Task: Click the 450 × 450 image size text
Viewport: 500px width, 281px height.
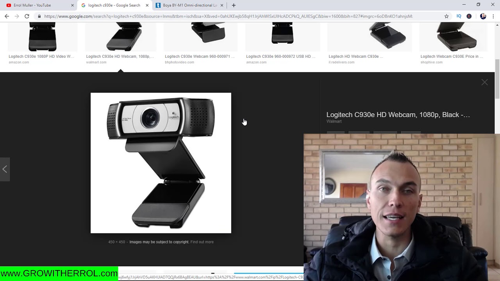Action: (x=116, y=242)
